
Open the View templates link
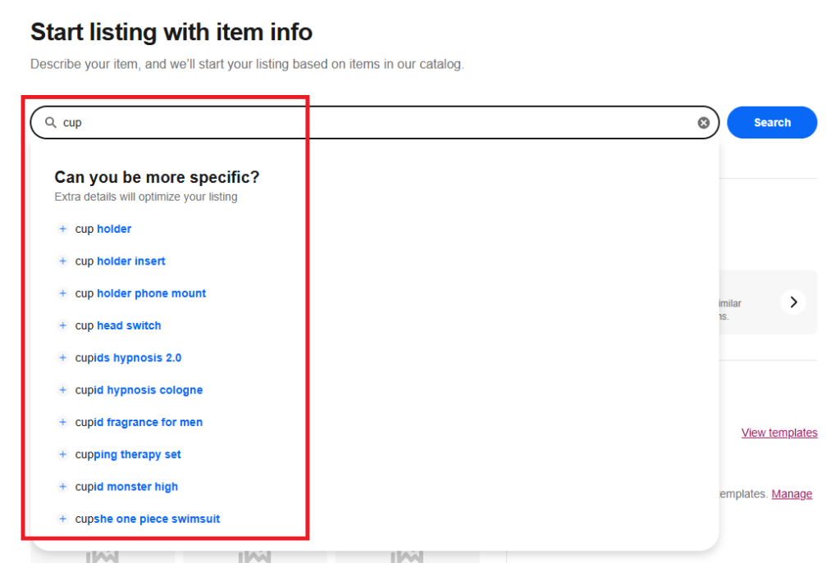point(778,433)
